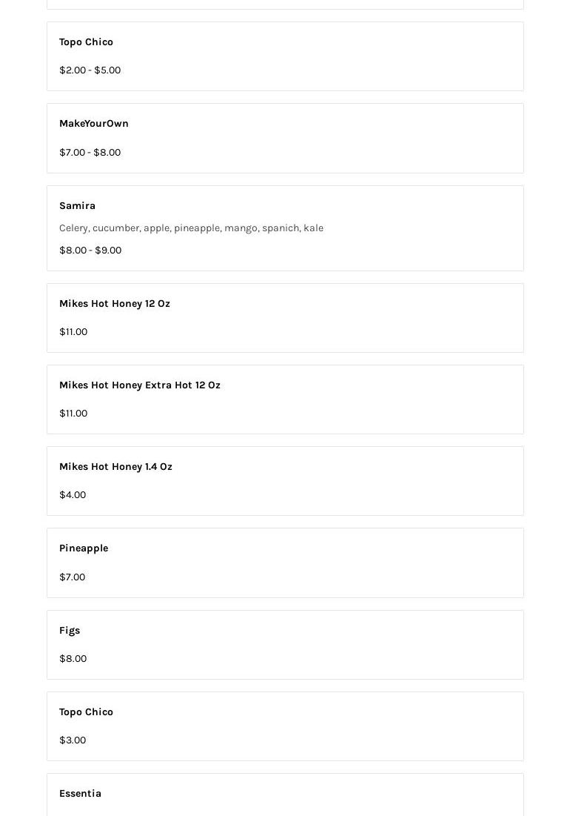Click the $8.00 Figs price
This screenshot has width=570, height=816.
coord(73,659)
